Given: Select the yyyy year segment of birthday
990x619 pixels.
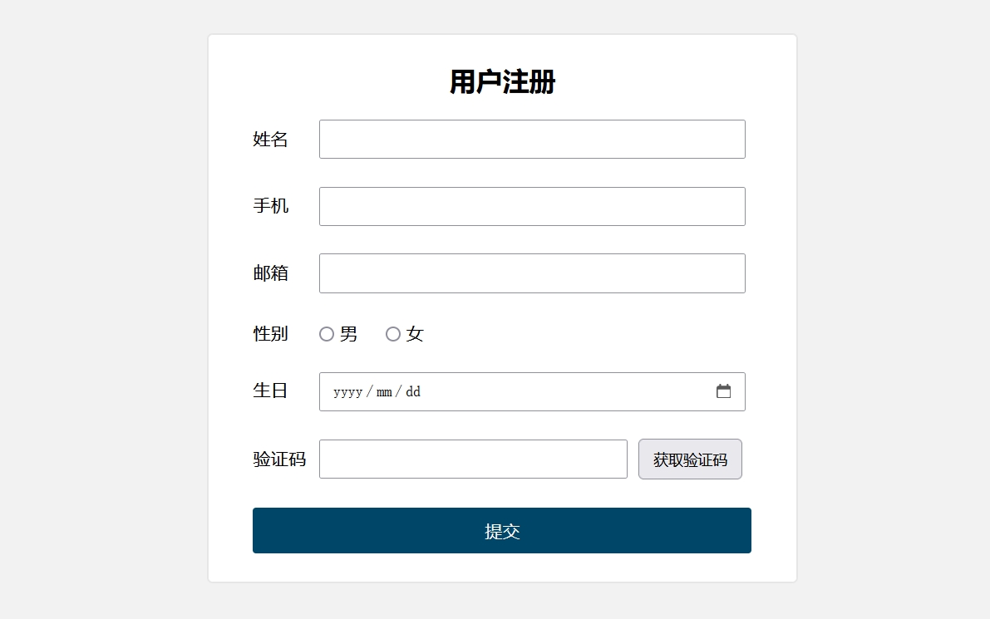Looking at the screenshot, I should tap(347, 392).
